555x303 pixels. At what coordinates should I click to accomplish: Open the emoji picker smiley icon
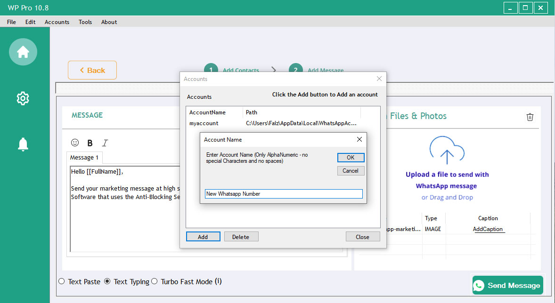tap(75, 143)
